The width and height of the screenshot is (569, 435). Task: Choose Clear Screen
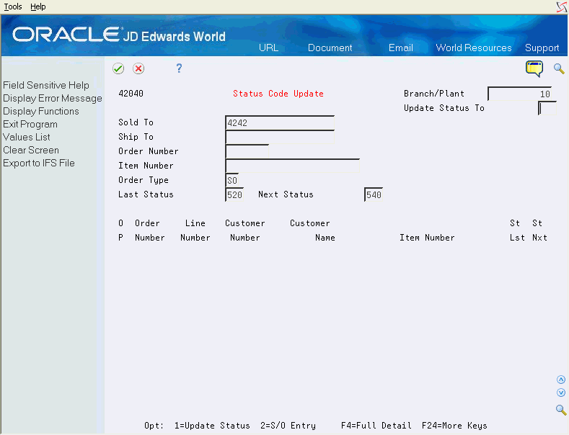click(x=31, y=150)
